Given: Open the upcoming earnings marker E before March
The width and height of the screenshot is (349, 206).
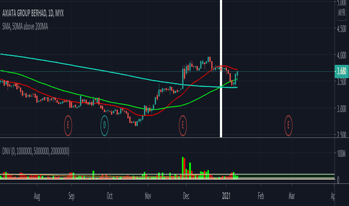Looking at the screenshot, I should coord(288,125).
